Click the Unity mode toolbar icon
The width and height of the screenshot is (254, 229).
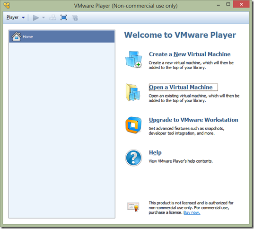coord(75,18)
